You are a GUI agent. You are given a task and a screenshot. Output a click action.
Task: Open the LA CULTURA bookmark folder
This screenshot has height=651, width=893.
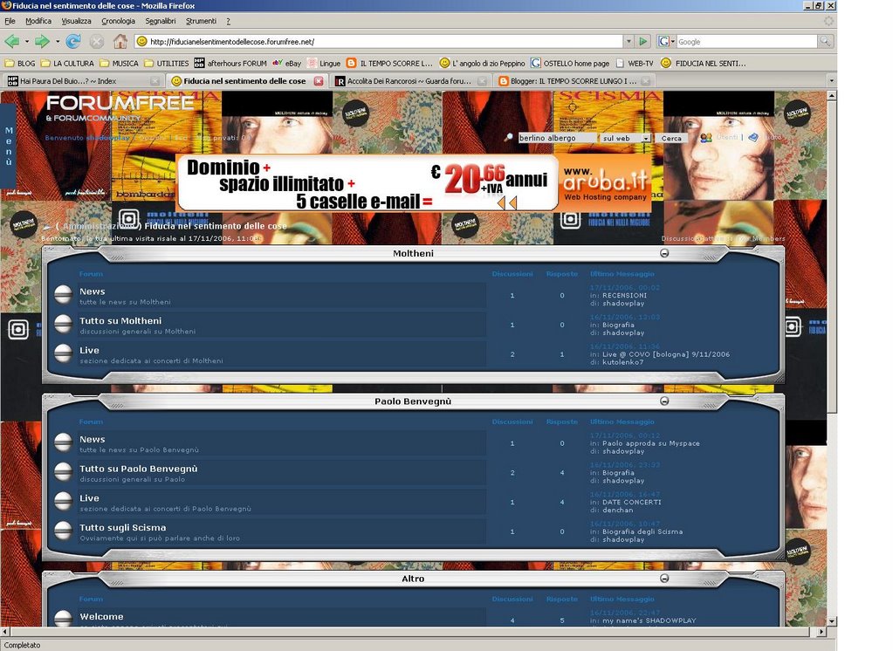[67, 63]
